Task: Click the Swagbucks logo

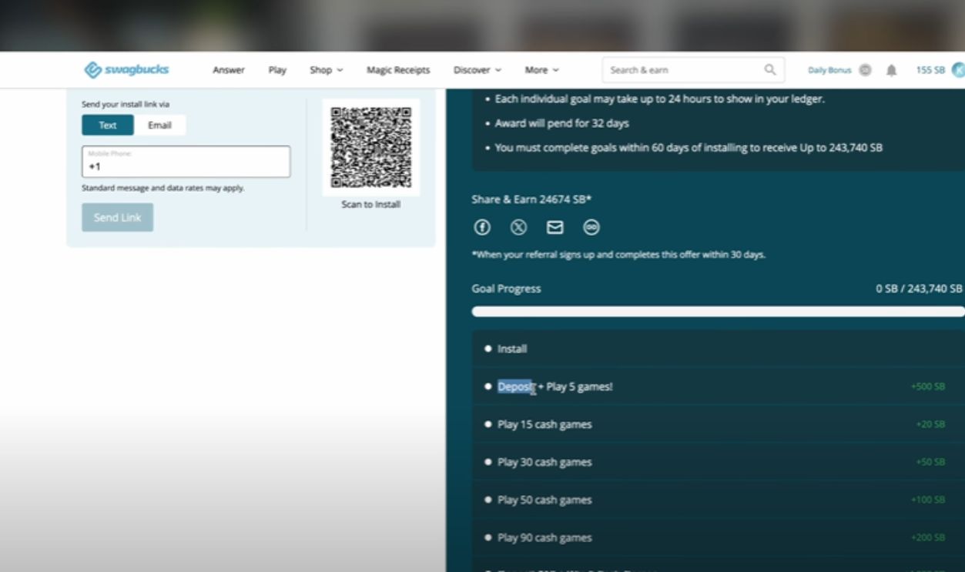Action: 126,70
